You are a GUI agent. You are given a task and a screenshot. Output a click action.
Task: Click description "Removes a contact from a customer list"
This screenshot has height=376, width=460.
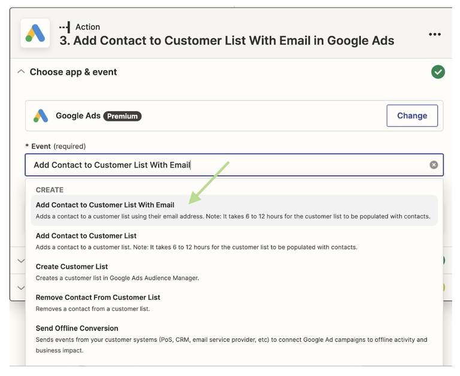click(93, 308)
